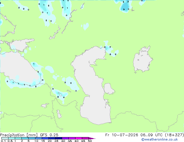Click the legend swatch between 5 and 10

(x=32, y=138)
